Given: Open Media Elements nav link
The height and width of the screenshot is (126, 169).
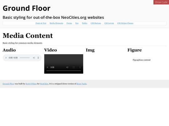Looking at the screenshot, I should tap(56, 23).
